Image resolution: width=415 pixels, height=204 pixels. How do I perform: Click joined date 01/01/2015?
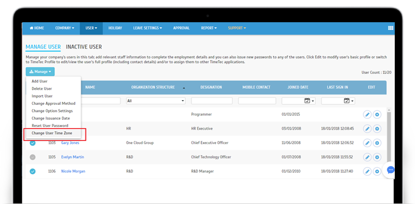[290, 115]
